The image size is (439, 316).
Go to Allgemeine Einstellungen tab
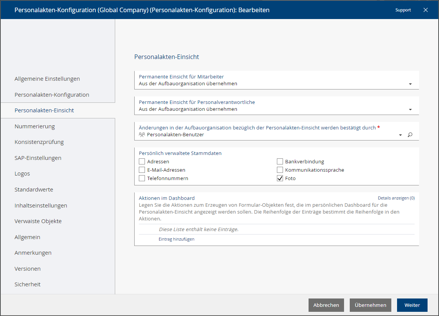pos(47,79)
